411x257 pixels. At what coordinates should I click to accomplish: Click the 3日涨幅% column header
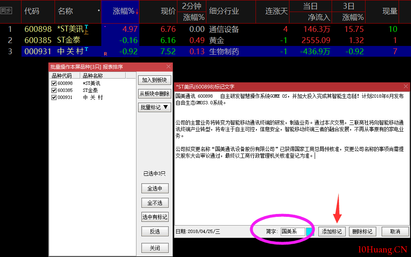click(349, 12)
